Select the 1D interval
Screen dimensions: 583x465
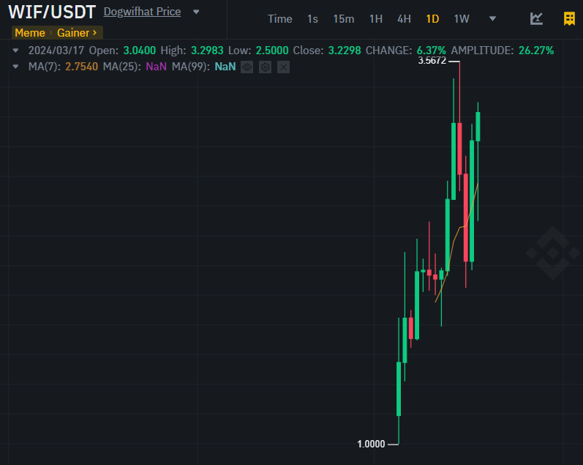[432, 19]
